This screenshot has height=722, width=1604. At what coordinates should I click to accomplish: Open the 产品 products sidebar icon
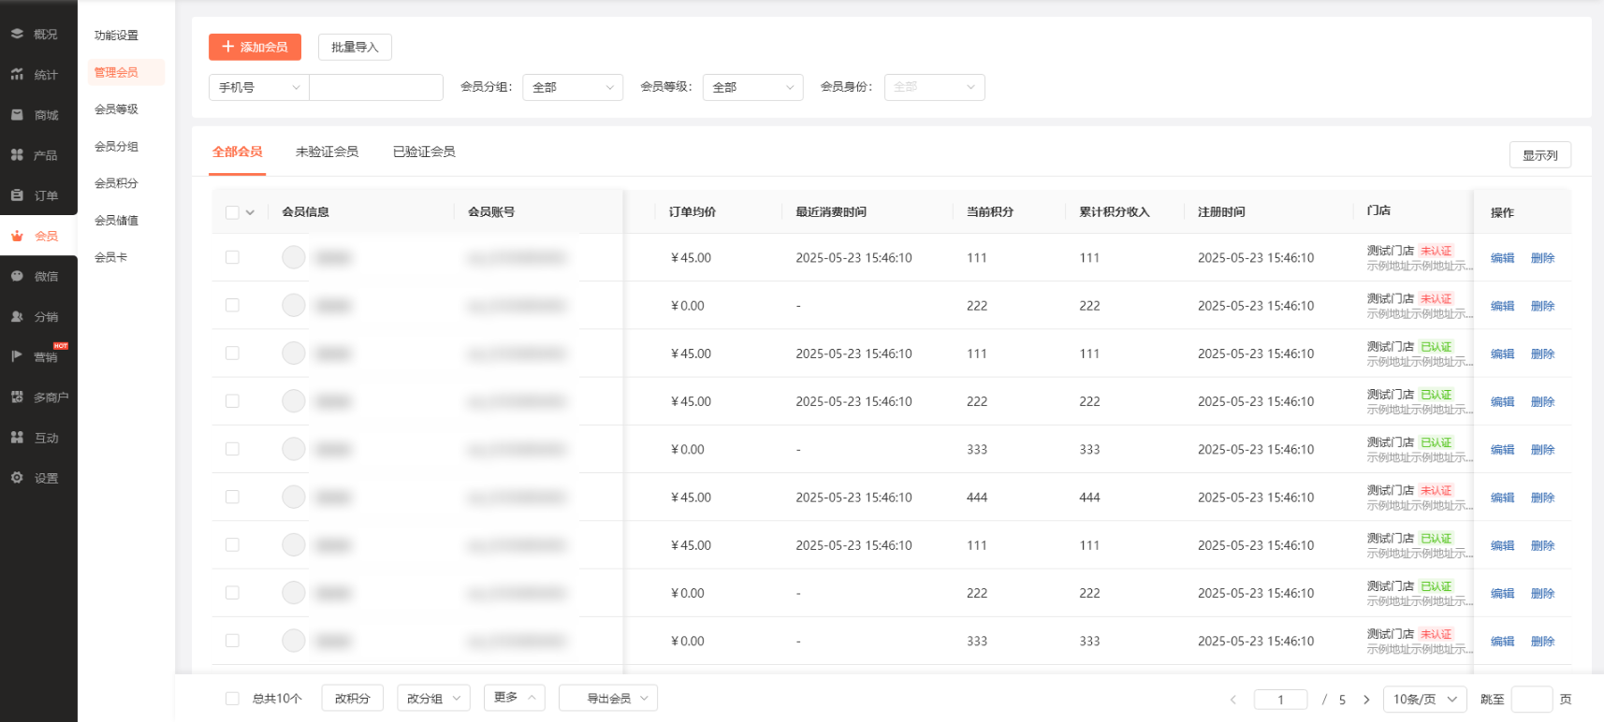[17, 154]
